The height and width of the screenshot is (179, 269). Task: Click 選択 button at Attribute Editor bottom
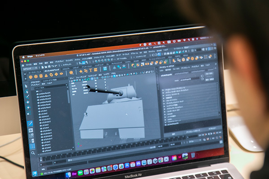tap(174, 134)
